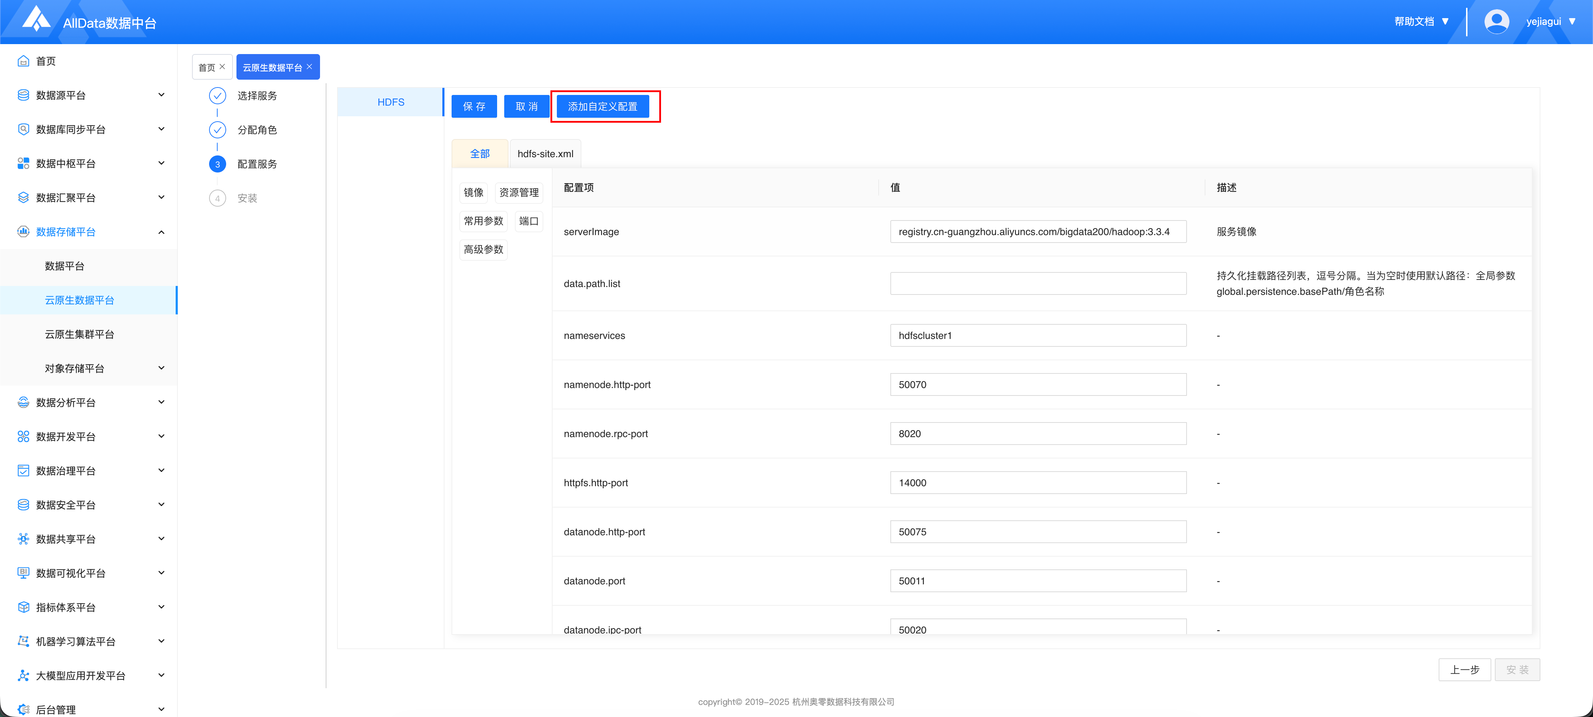Click the AllData logo icon
This screenshot has height=717, width=1593.
(36, 18)
